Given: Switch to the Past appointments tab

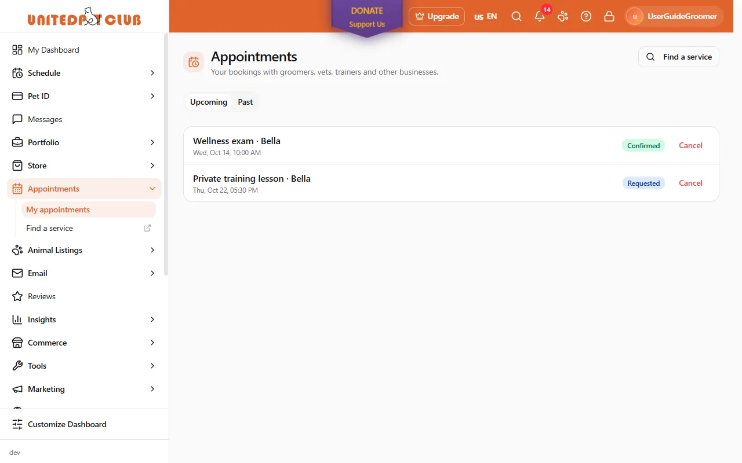Looking at the screenshot, I should point(245,102).
